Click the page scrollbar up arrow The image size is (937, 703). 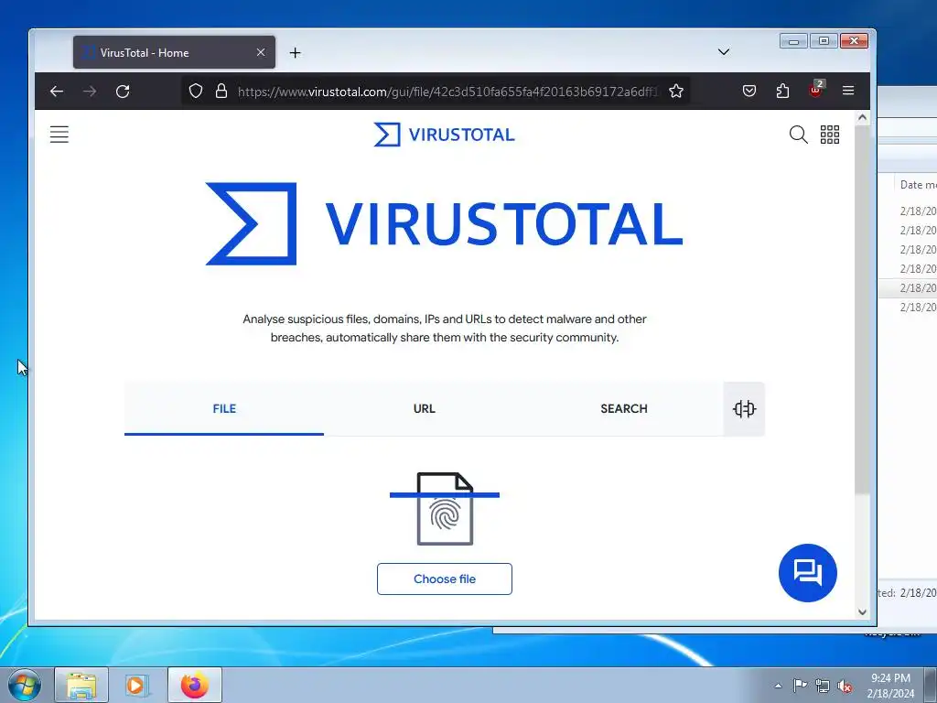862,118
